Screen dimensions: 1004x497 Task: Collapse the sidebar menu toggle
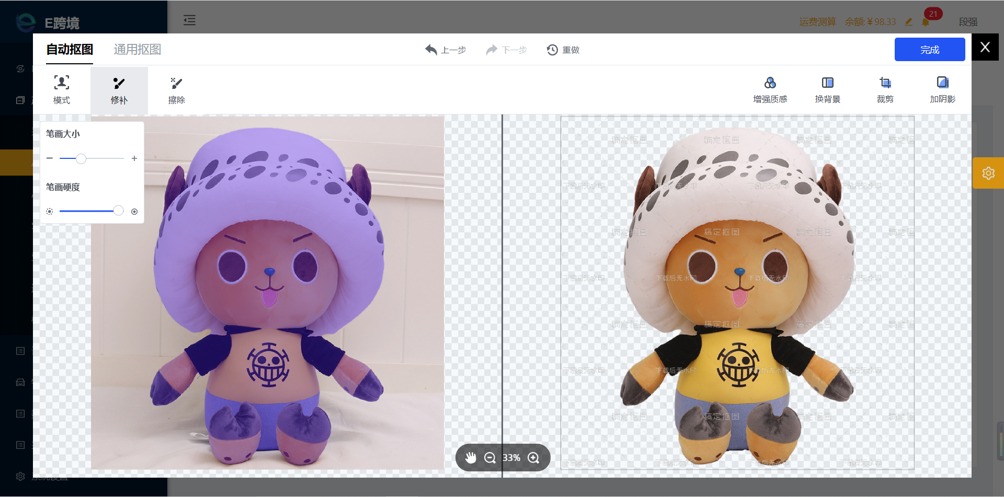click(x=189, y=20)
